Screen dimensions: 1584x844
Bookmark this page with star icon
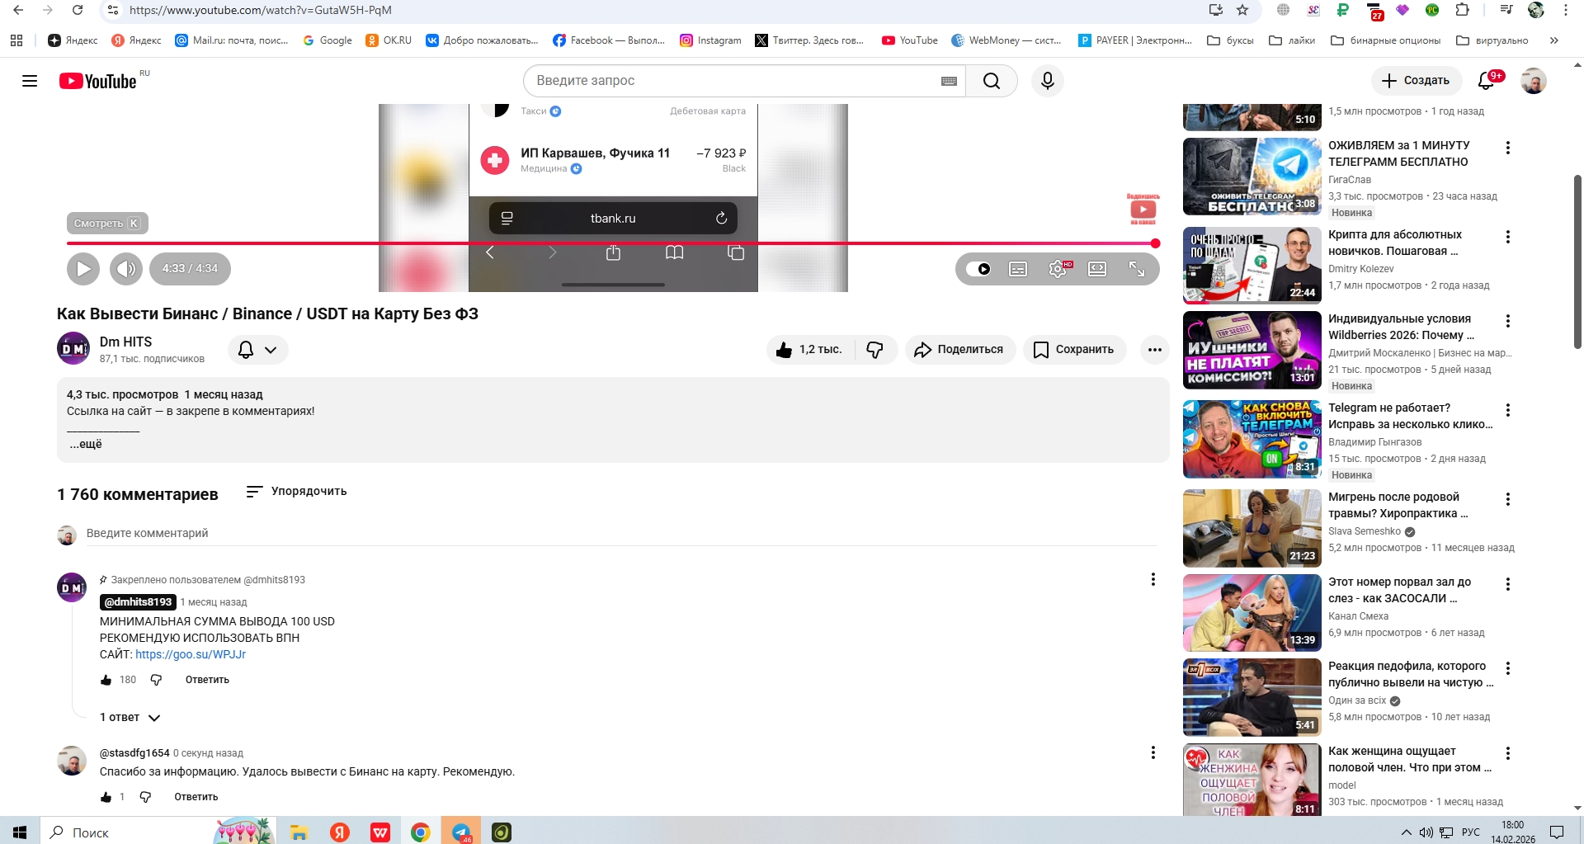1243,10
